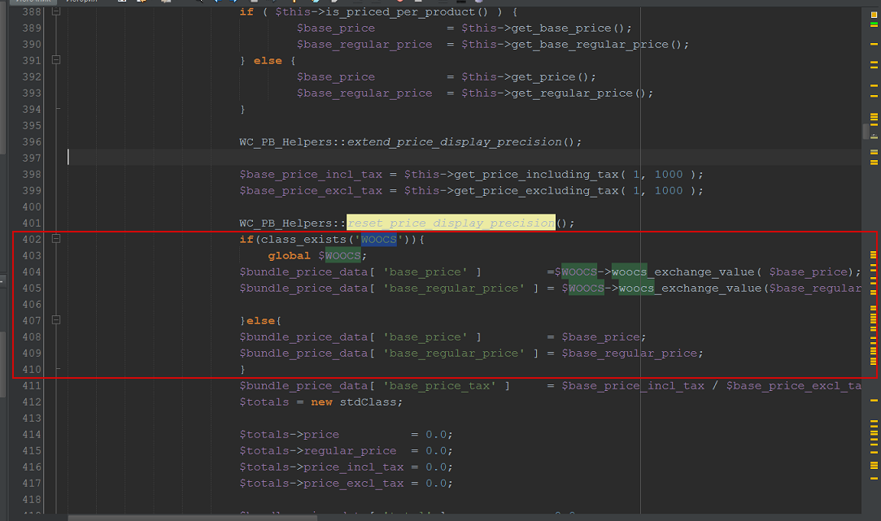Click get_base_regular_price() on line 390
Viewport: 881px width, 521px height.
click(x=596, y=45)
